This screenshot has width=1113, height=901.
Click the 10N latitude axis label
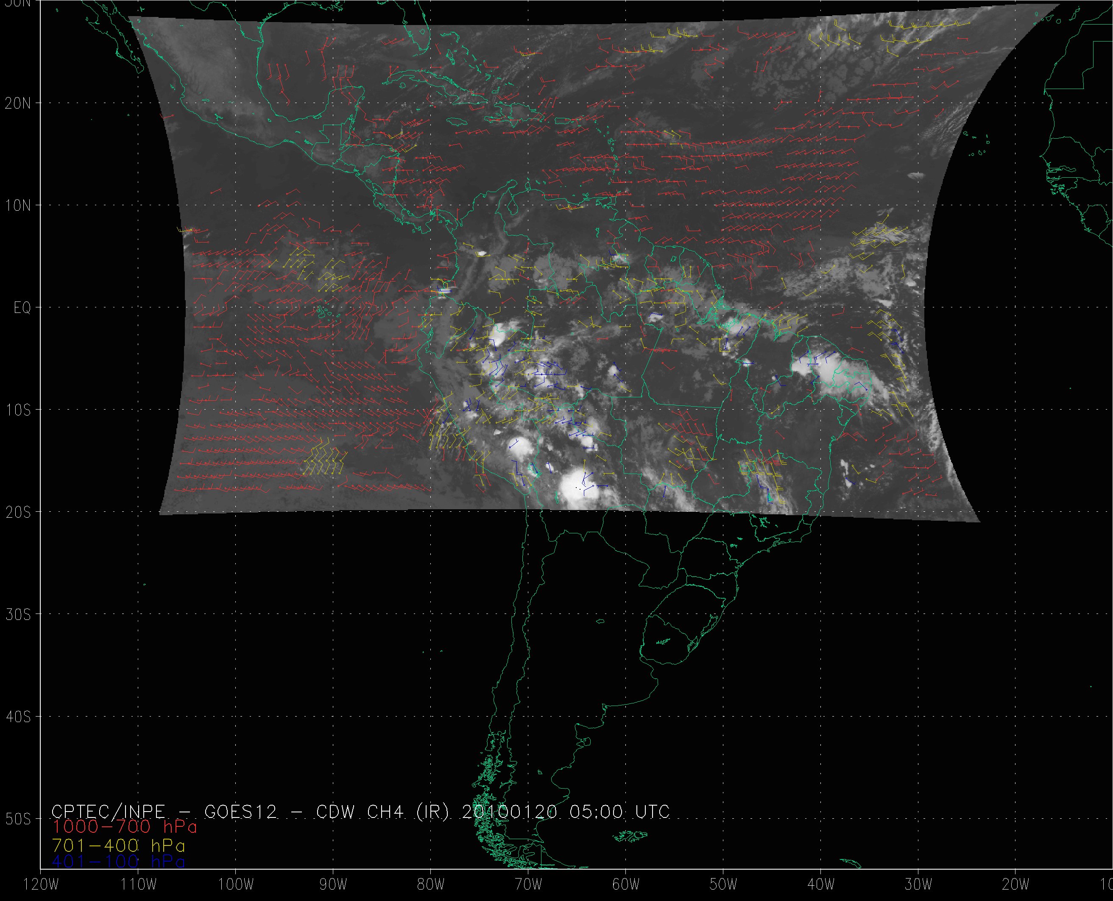pos(18,206)
